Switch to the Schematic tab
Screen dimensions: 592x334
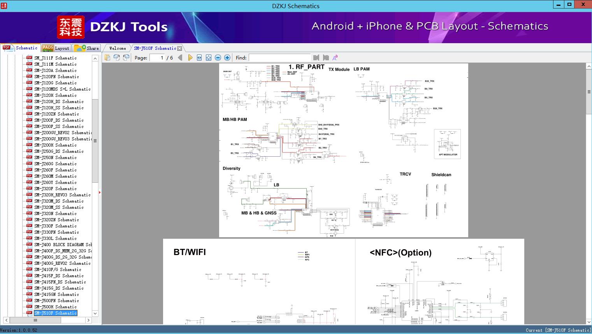20,48
